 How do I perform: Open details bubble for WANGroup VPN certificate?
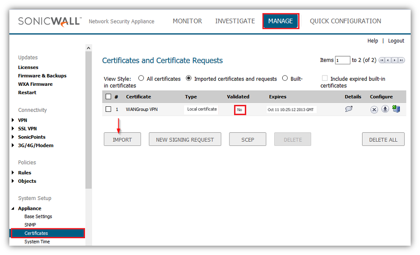coord(349,109)
